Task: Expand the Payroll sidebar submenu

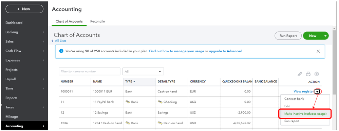Action: 43,79
